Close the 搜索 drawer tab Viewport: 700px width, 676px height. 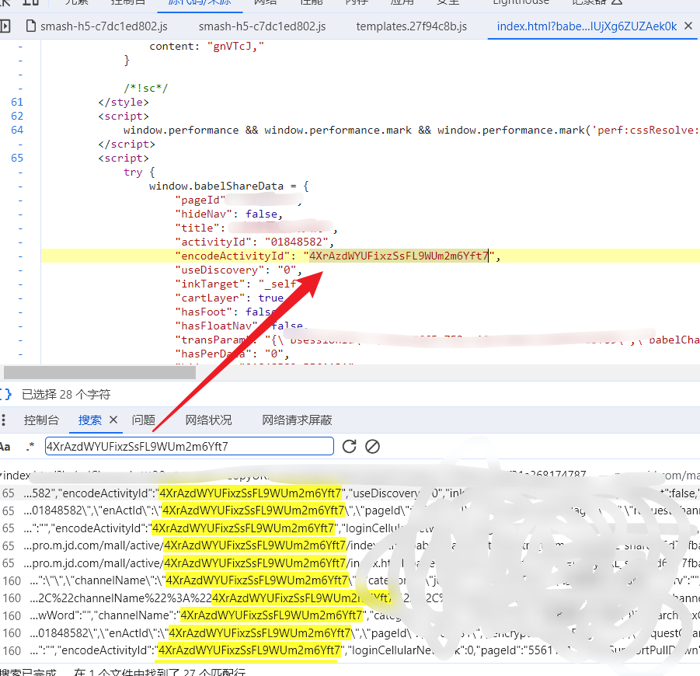click(x=113, y=420)
